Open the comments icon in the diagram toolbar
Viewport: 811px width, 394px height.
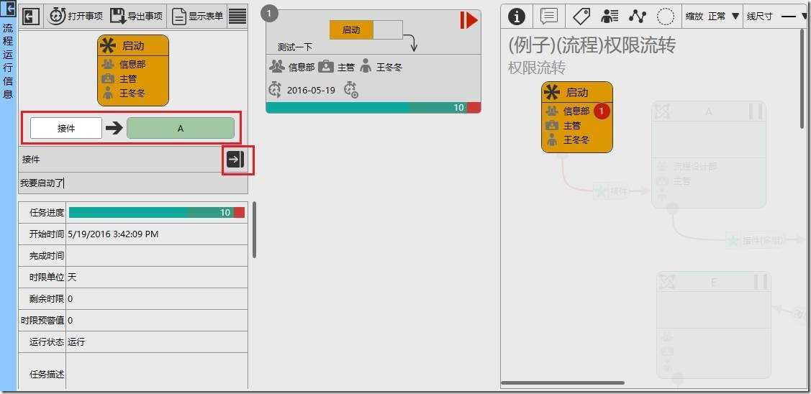[x=549, y=16]
